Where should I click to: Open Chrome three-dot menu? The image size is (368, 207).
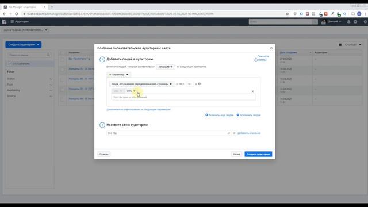[365, 14]
